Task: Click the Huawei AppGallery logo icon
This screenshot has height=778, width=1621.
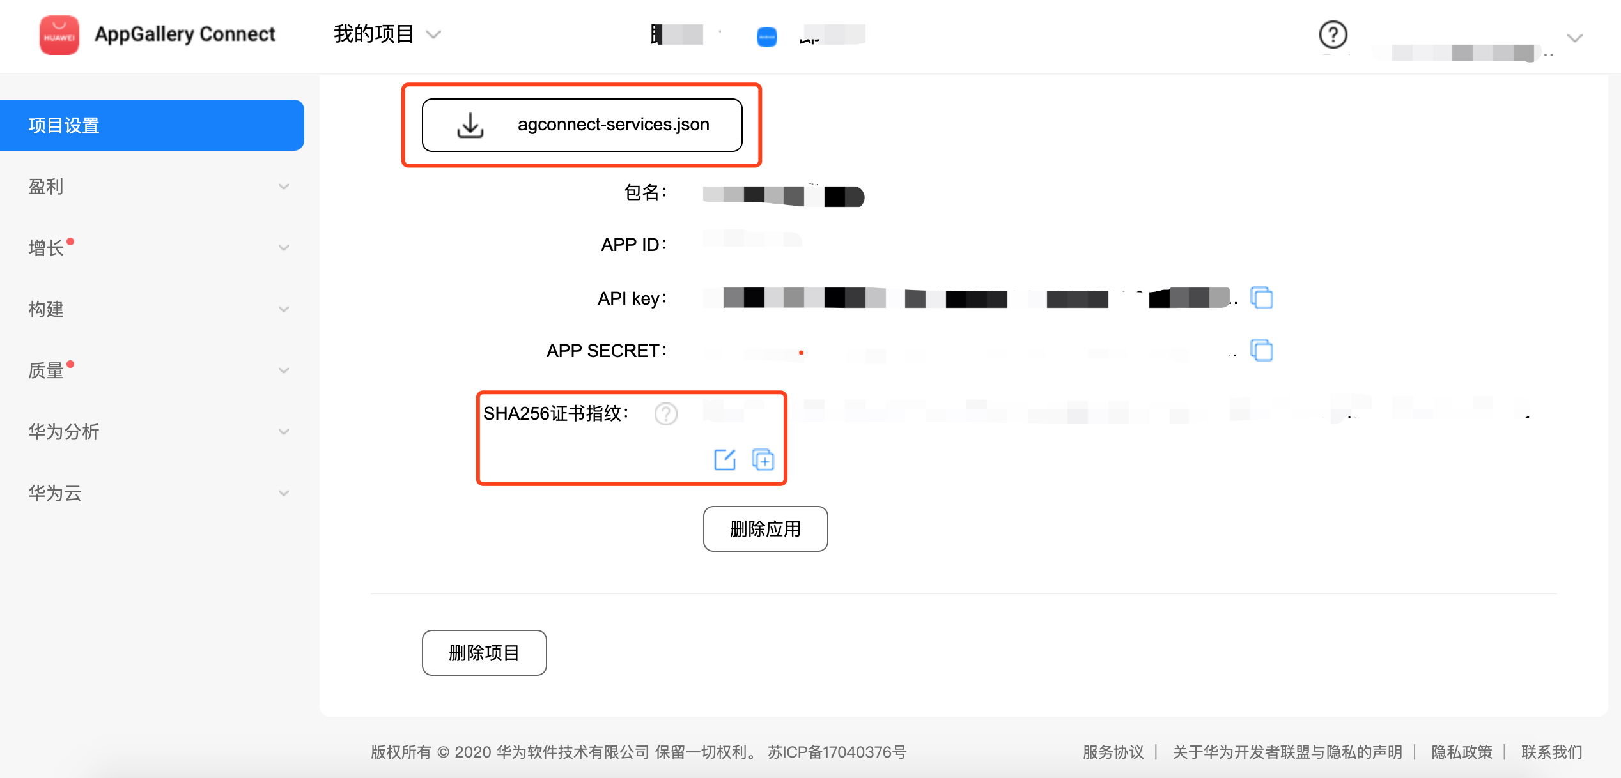Action: (59, 34)
